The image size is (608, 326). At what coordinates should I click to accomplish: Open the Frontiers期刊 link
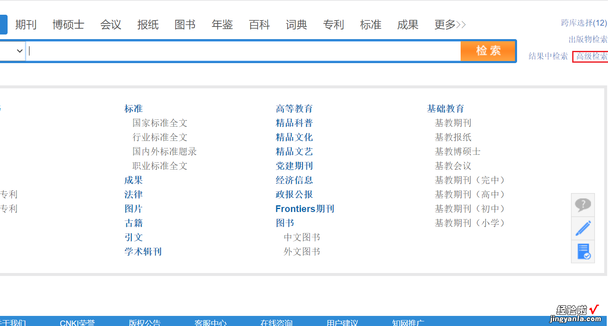click(x=305, y=209)
